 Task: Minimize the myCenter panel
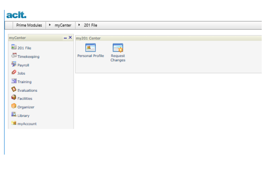pyautogui.click(x=65, y=38)
